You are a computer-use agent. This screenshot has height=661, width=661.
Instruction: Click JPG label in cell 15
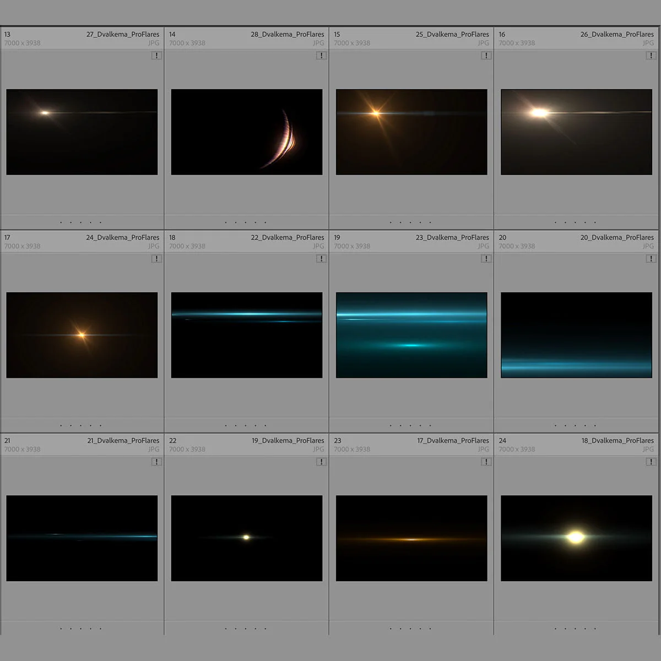[x=483, y=43]
